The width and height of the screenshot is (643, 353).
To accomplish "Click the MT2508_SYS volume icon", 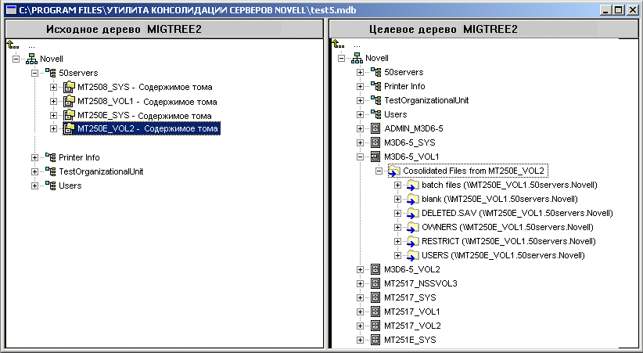I will [x=69, y=87].
